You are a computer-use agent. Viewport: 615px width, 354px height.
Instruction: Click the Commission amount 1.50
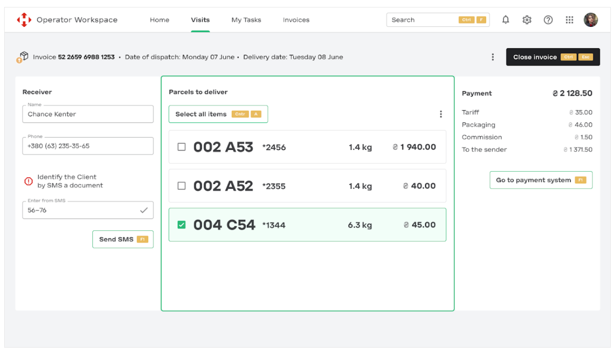pyautogui.click(x=583, y=137)
